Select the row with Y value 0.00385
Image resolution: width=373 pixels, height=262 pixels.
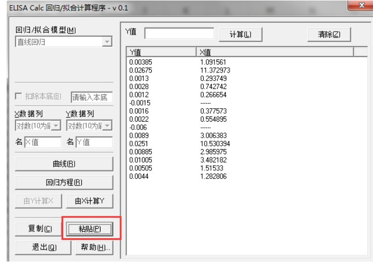(x=247, y=62)
